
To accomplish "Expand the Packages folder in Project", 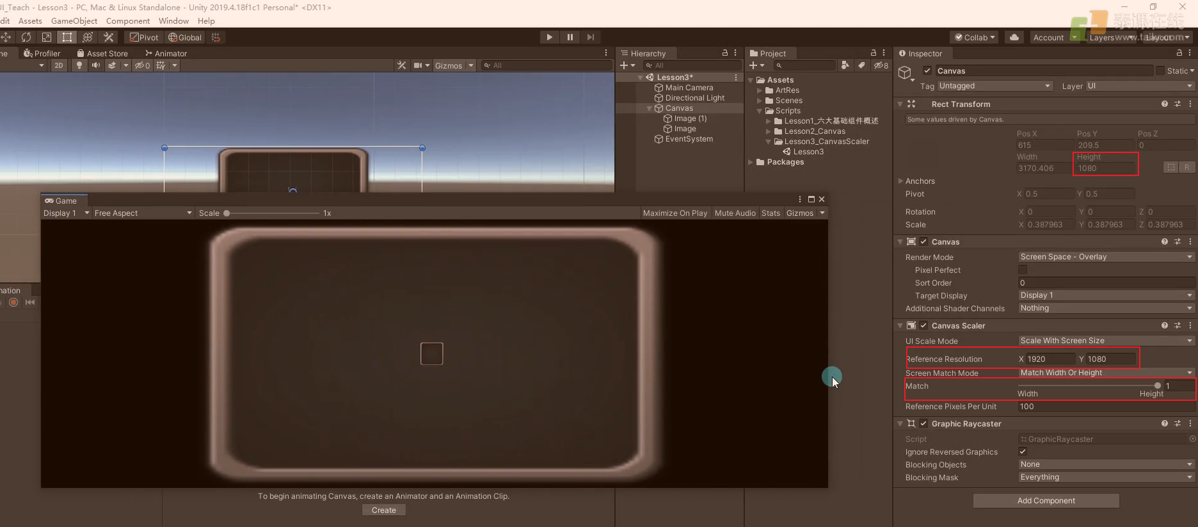I will click(751, 163).
